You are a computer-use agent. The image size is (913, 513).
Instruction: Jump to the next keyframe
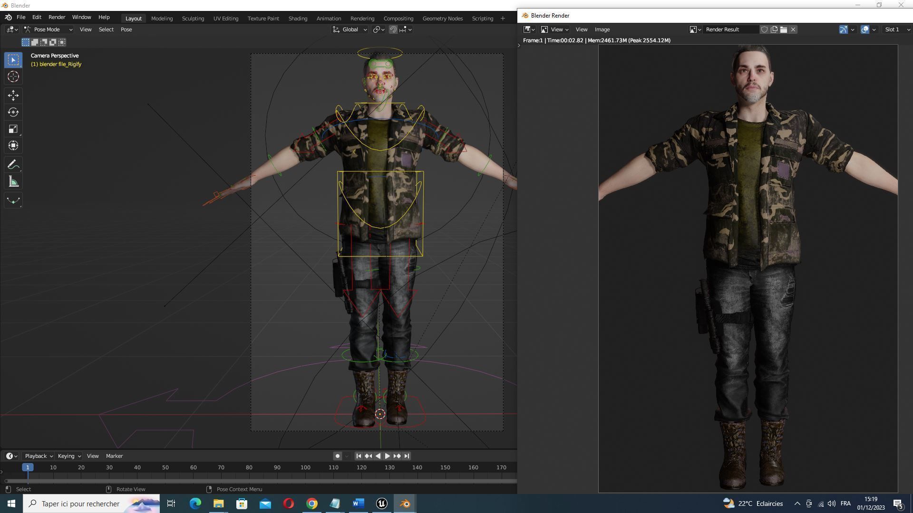tap(397, 456)
